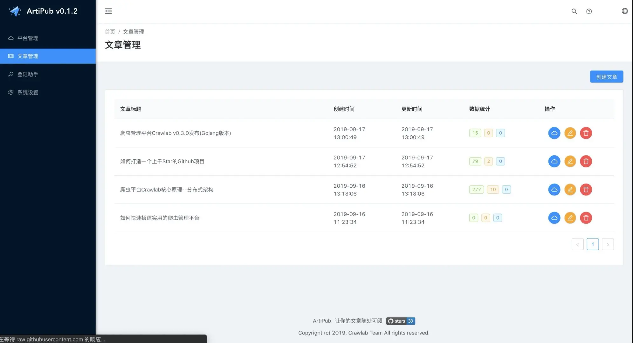Go to next page with right chevron
Screen dimensions: 633x343
(x=608, y=244)
